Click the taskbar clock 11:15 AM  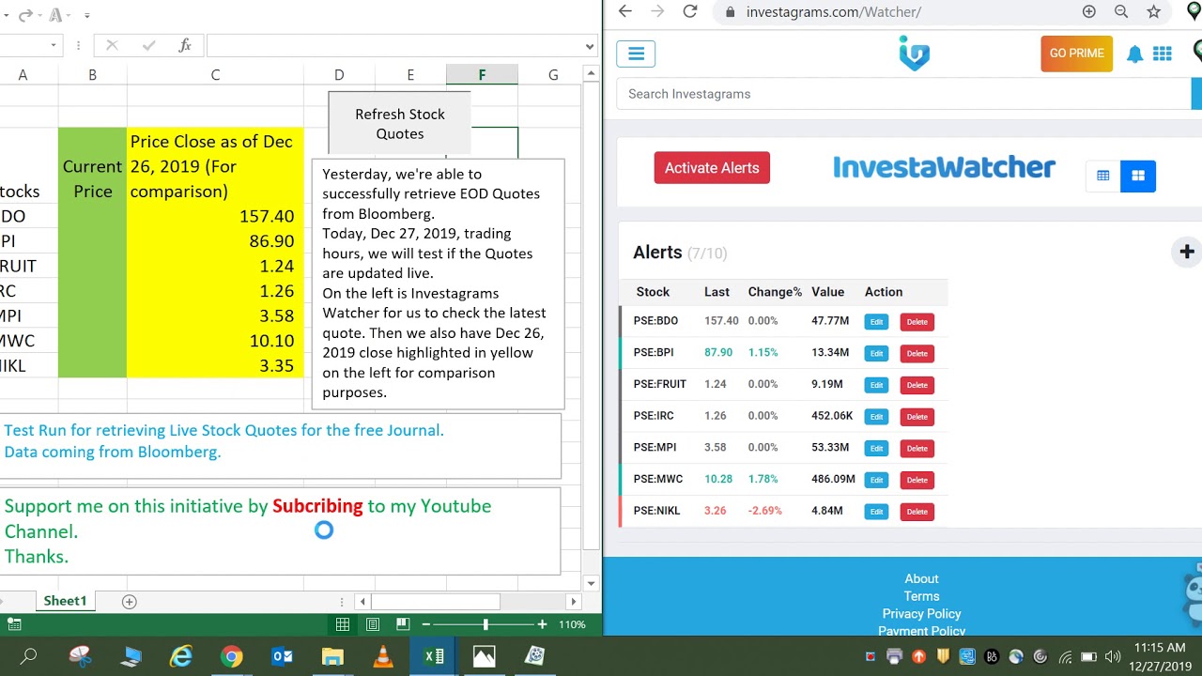(x=1160, y=648)
